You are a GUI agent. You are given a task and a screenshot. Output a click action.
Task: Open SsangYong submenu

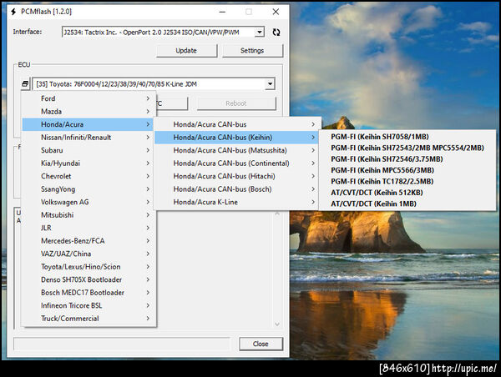(89, 189)
